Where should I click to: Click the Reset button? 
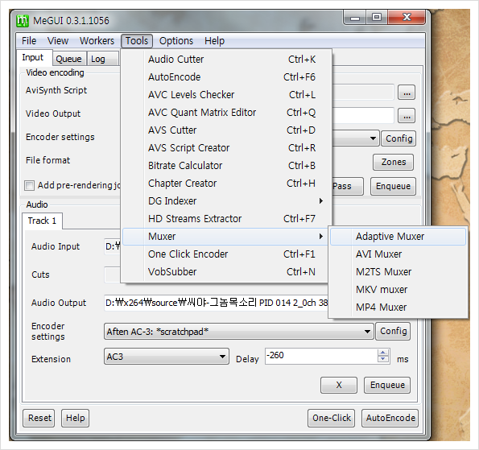pyautogui.click(x=39, y=418)
